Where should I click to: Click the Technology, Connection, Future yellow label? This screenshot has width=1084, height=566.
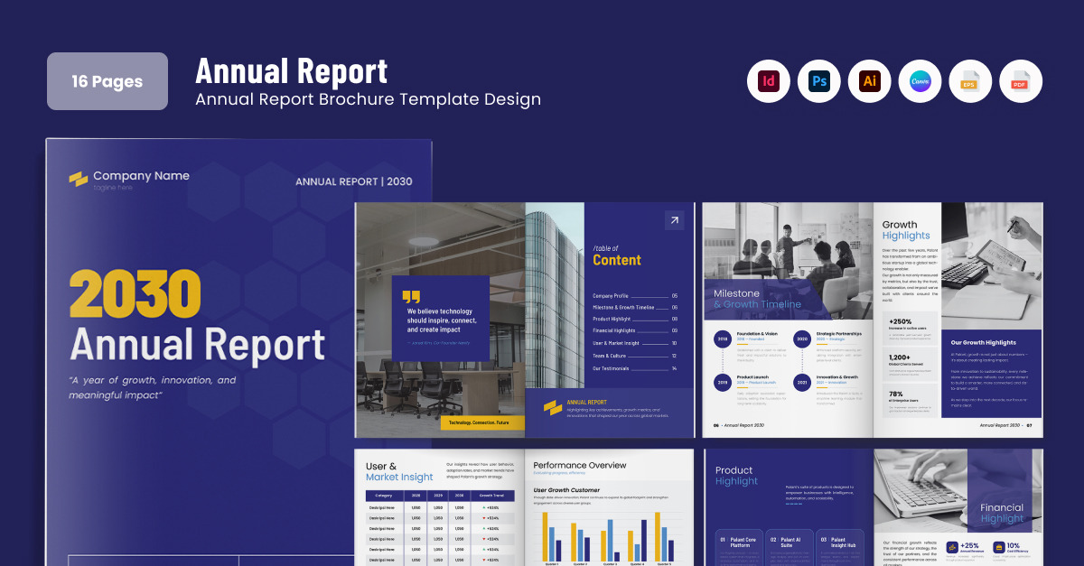tap(482, 422)
